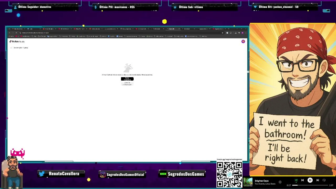Toggle shuffle in the music player
The height and width of the screenshot is (189, 336).
(x=296, y=180)
